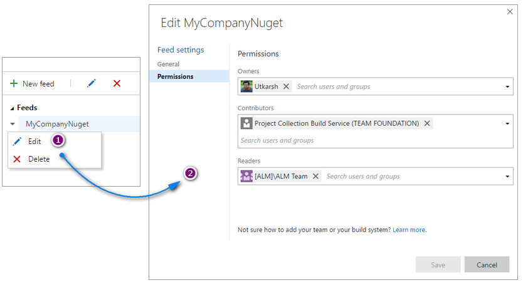Image resolution: width=523 pixels, height=285 pixels.
Task: Remove Utkarsh from Owners
Action: 286,86
